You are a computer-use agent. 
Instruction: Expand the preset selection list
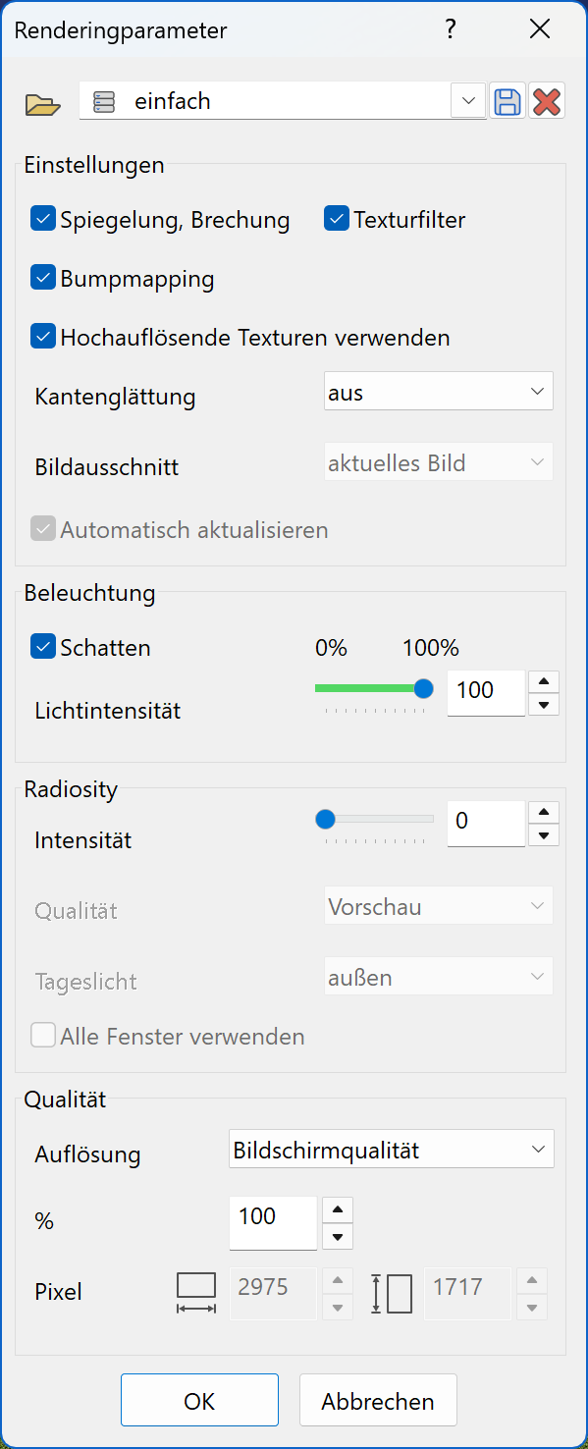468,100
